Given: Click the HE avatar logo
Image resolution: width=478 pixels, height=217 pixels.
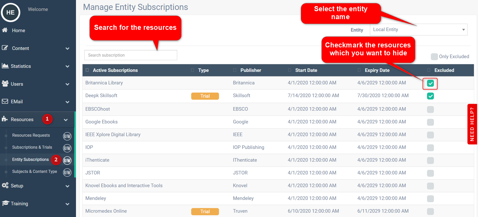Looking at the screenshot, I should [10, 12].
